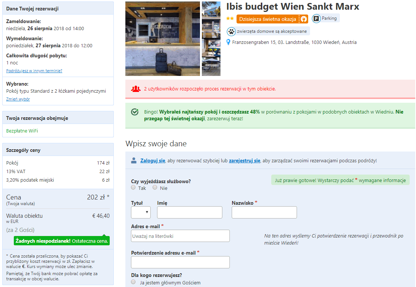Open the main reception hotel photo

(x=163, y=39)
